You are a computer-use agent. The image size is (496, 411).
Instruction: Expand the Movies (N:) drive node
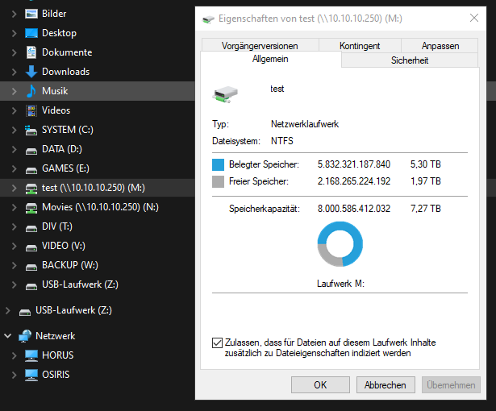pos(14,207)
